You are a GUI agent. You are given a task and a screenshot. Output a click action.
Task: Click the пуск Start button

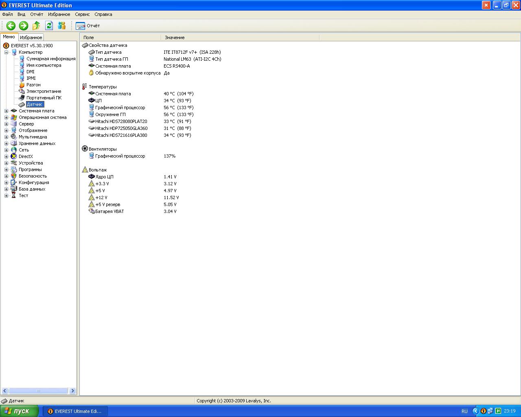click(x=19, y=411)
